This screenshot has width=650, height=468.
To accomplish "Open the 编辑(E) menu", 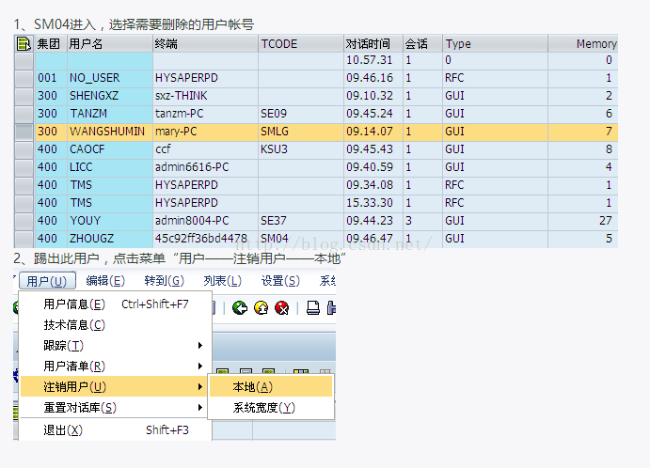I will pyautogui.click(x=105, y=281).
